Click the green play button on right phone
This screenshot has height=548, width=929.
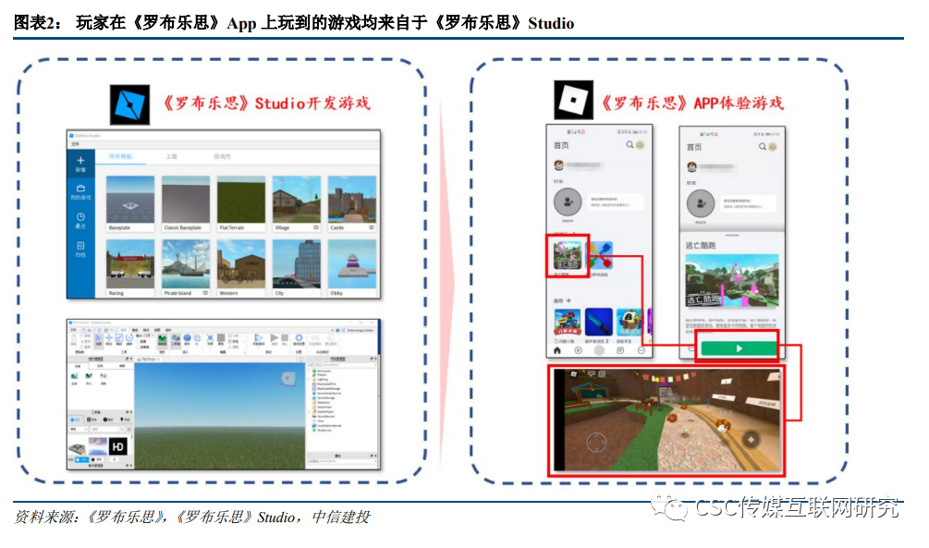[x=739, y=349]
